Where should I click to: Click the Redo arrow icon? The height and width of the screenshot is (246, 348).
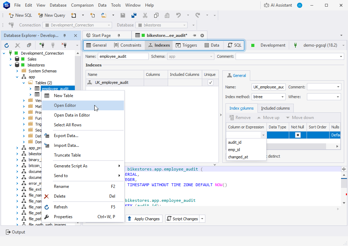coord(198,15)
